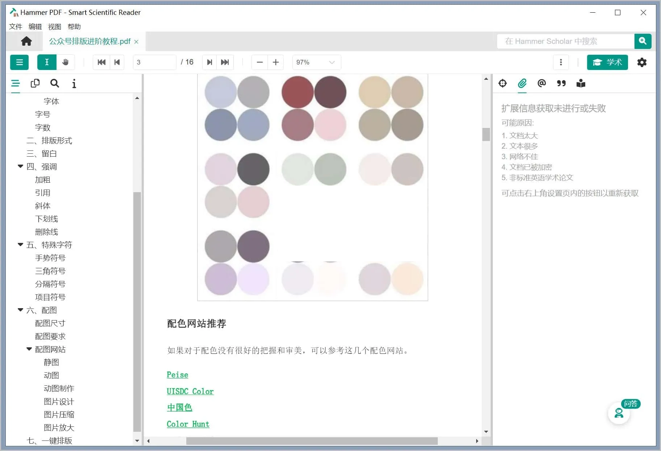Open the citations quote-mark tab
The width and height of the screenshot is (661, 451).
(x=561, y=83)
